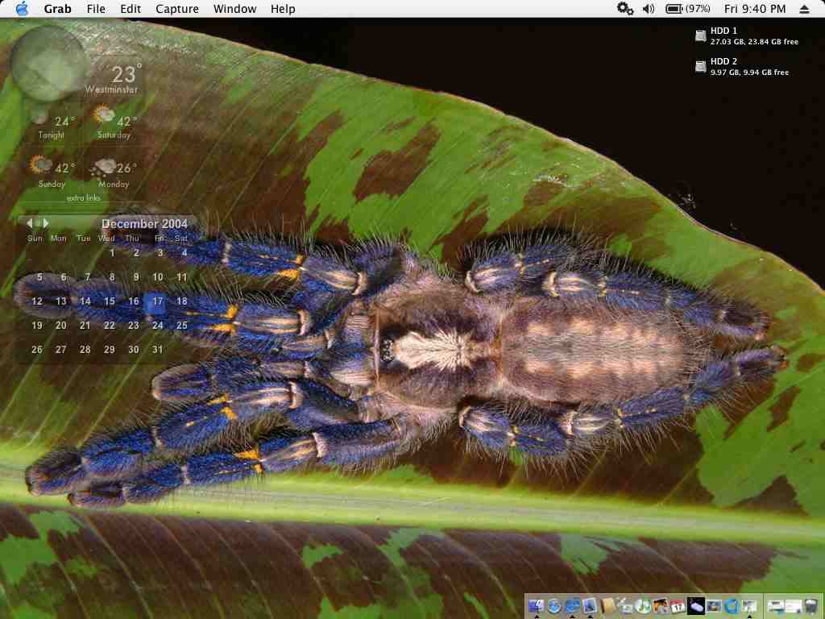This screenshot has height=619, width=825.
Task: Open the Window menu
Action: pos(234,9)
